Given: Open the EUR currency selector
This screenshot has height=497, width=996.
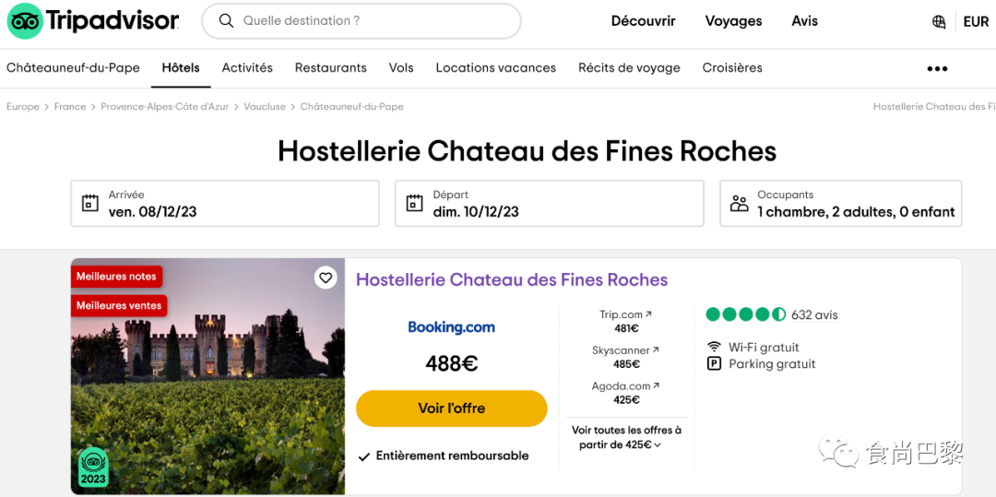Looking at the screenshot, I should coord(976,22).
